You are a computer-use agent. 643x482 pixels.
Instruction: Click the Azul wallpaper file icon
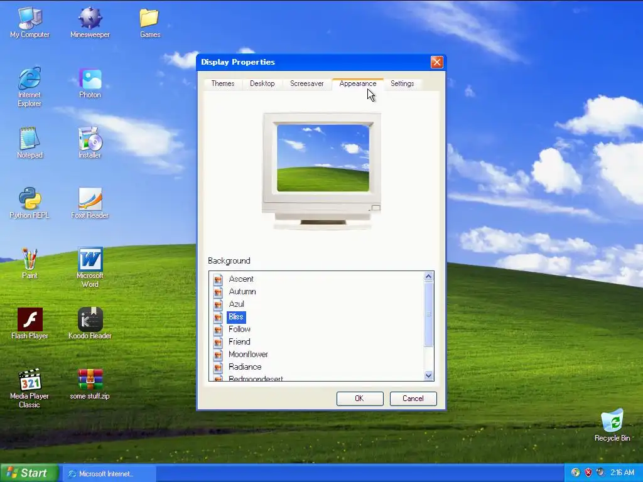(218, 304)
